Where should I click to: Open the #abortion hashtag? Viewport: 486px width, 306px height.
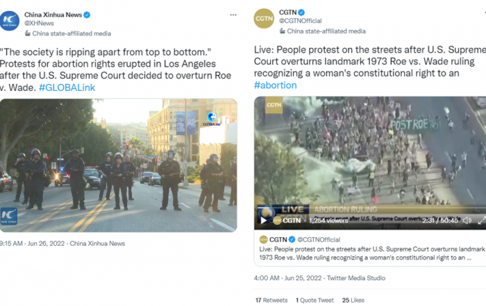275,85
